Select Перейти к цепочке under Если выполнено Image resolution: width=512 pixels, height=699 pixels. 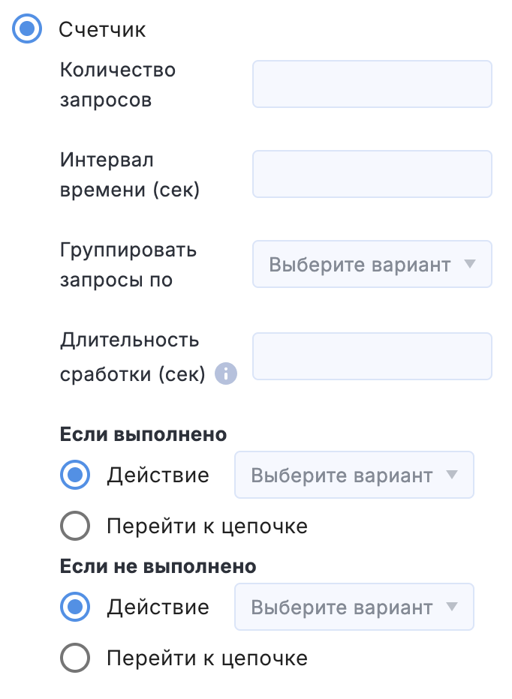point(75,526)
